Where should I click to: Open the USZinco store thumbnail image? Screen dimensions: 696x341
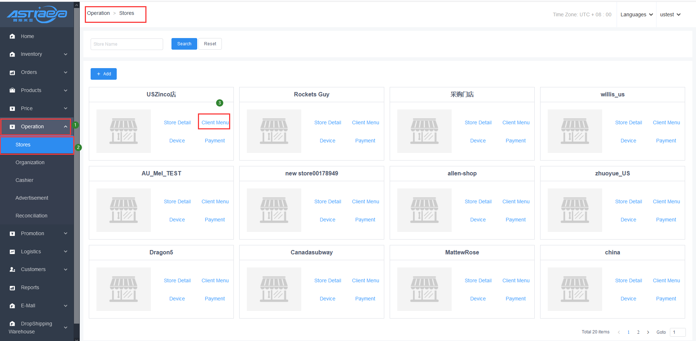coord(124,131)
